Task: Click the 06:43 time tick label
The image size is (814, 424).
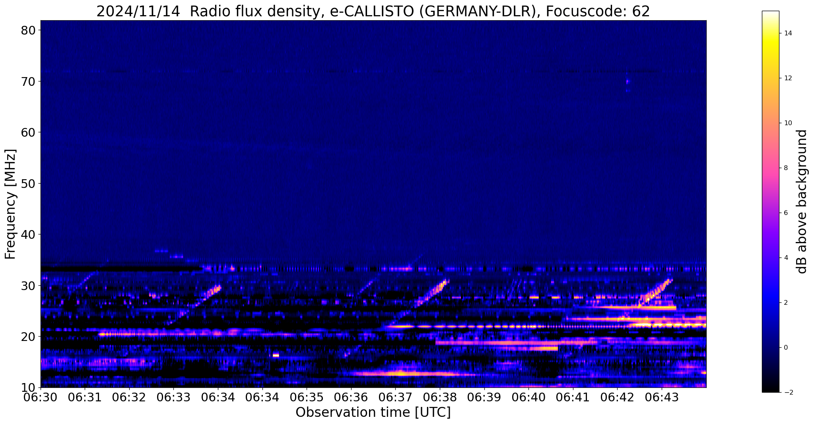Action: click(662, 397)
